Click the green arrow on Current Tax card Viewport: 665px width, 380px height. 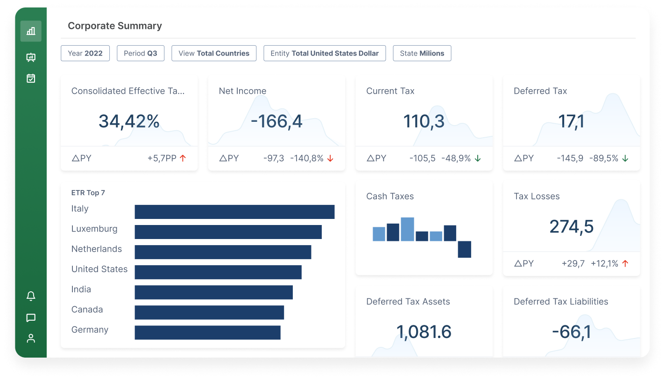(x=477, y=158)
